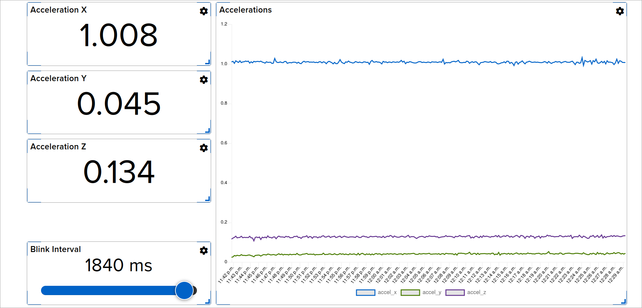This screenshot has height=308, width=642.
Task: Click the purple accel_z legend color box
Action: (x=455, y=292)
